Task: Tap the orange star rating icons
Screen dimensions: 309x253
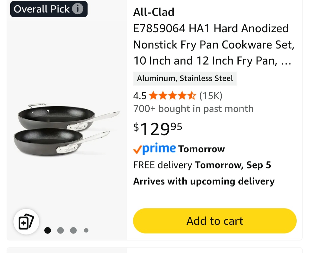Action: pyautogui.click(x=172, y=96)
